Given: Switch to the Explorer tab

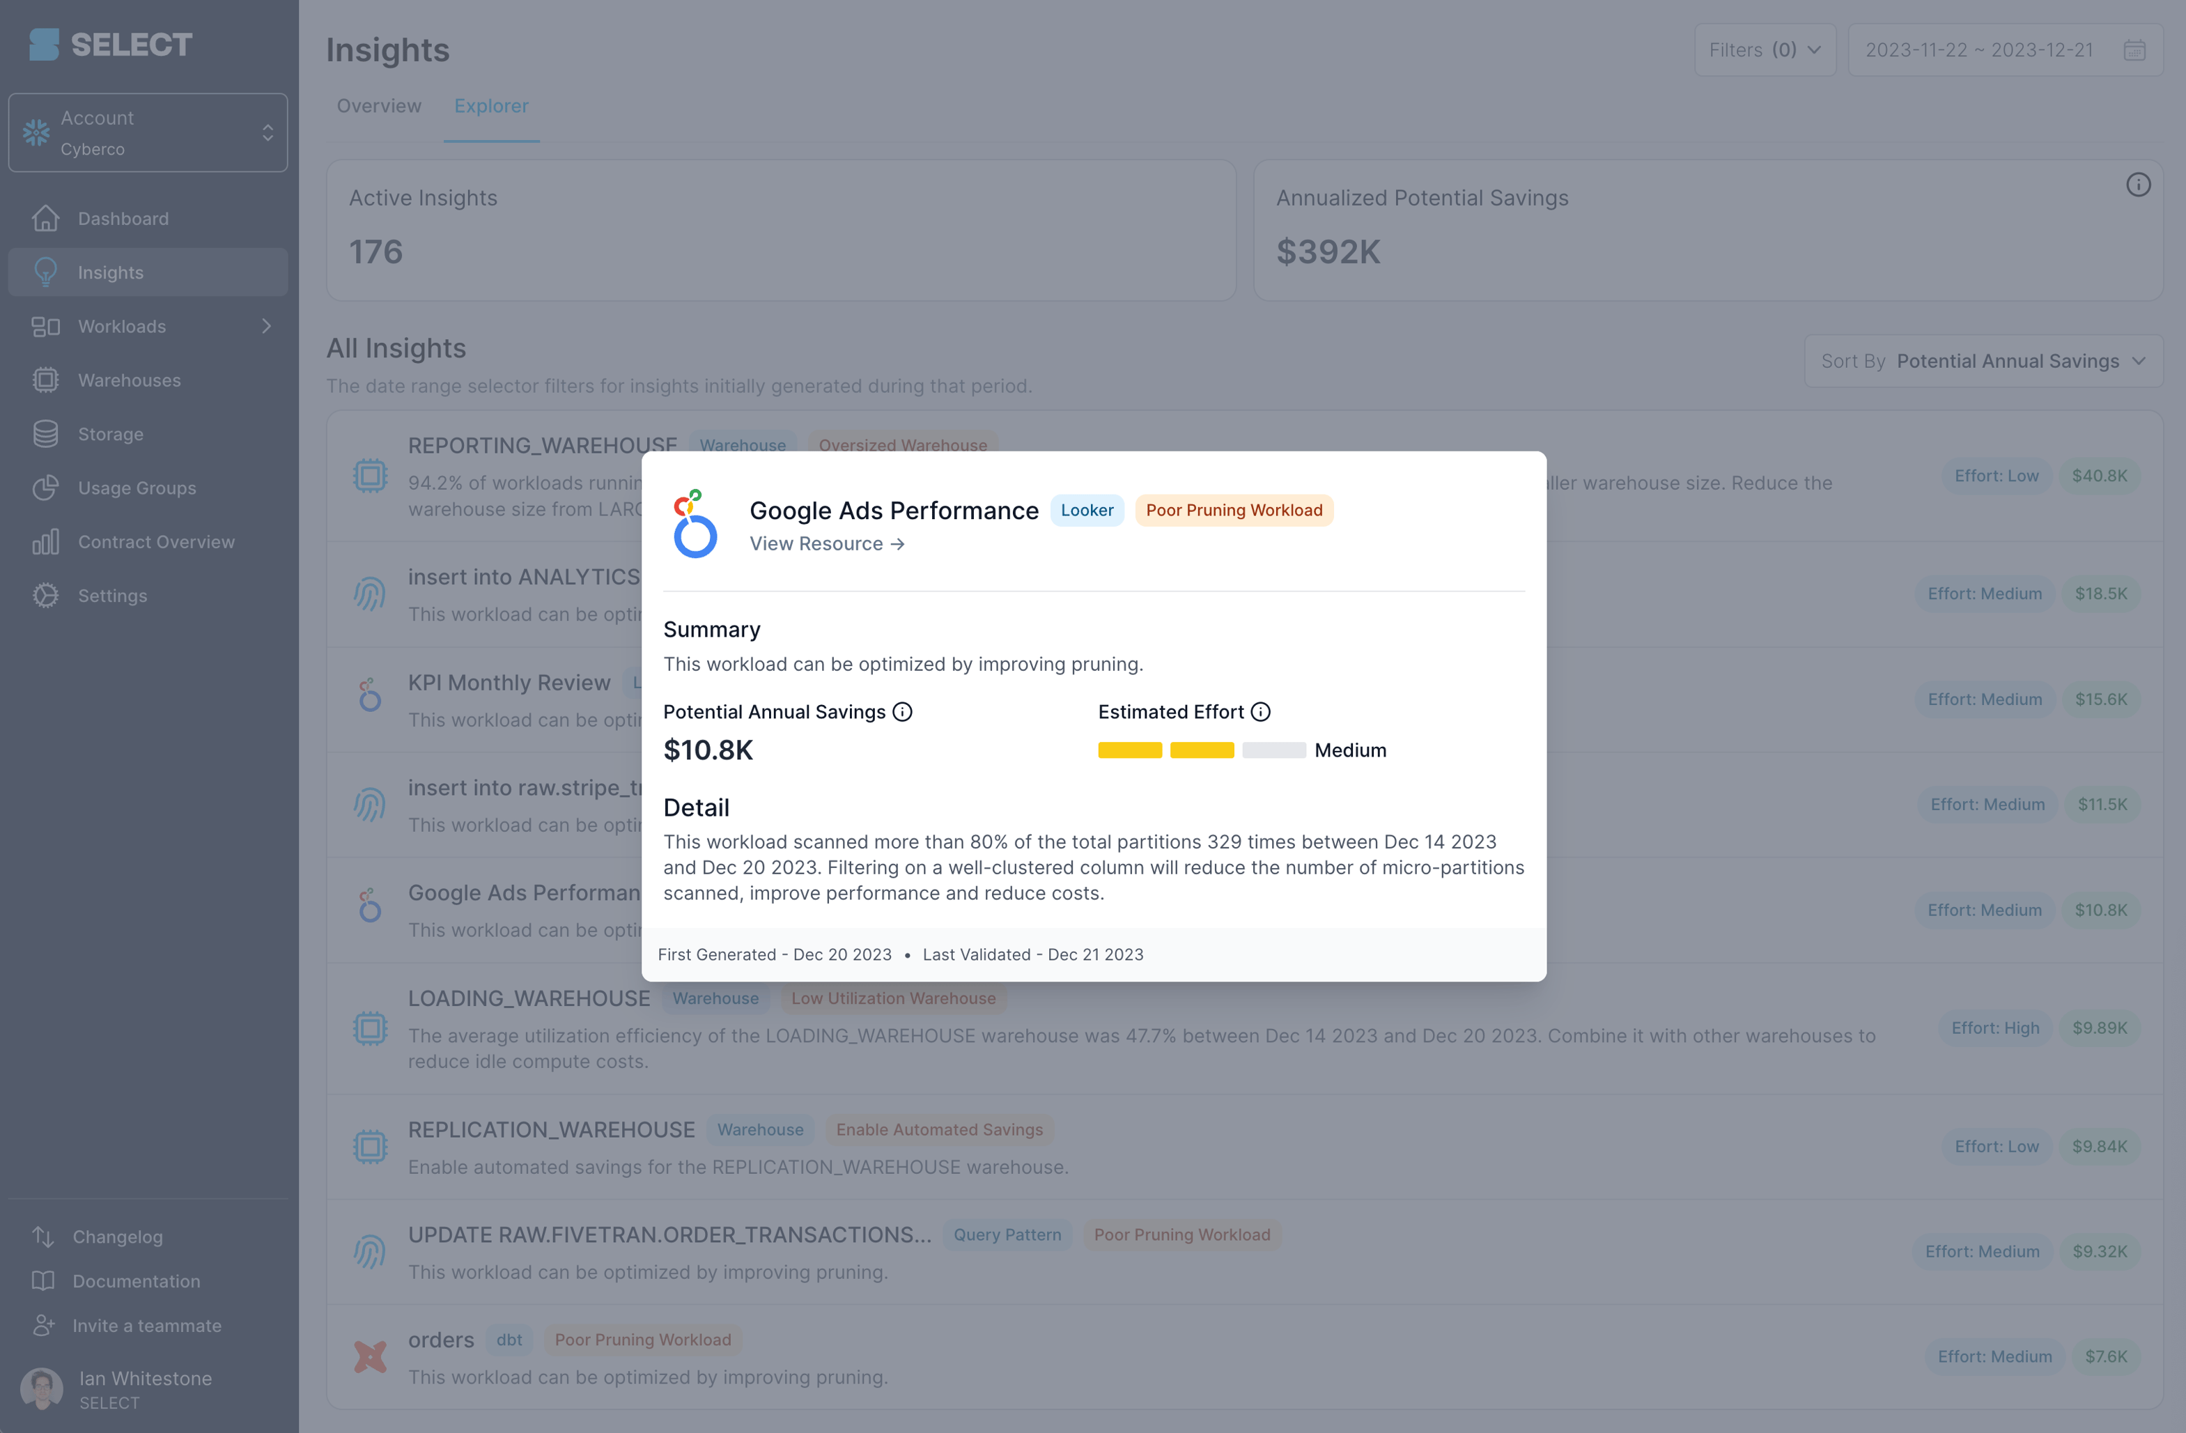Looking at the screenshot, I should [x=490, y=106].
